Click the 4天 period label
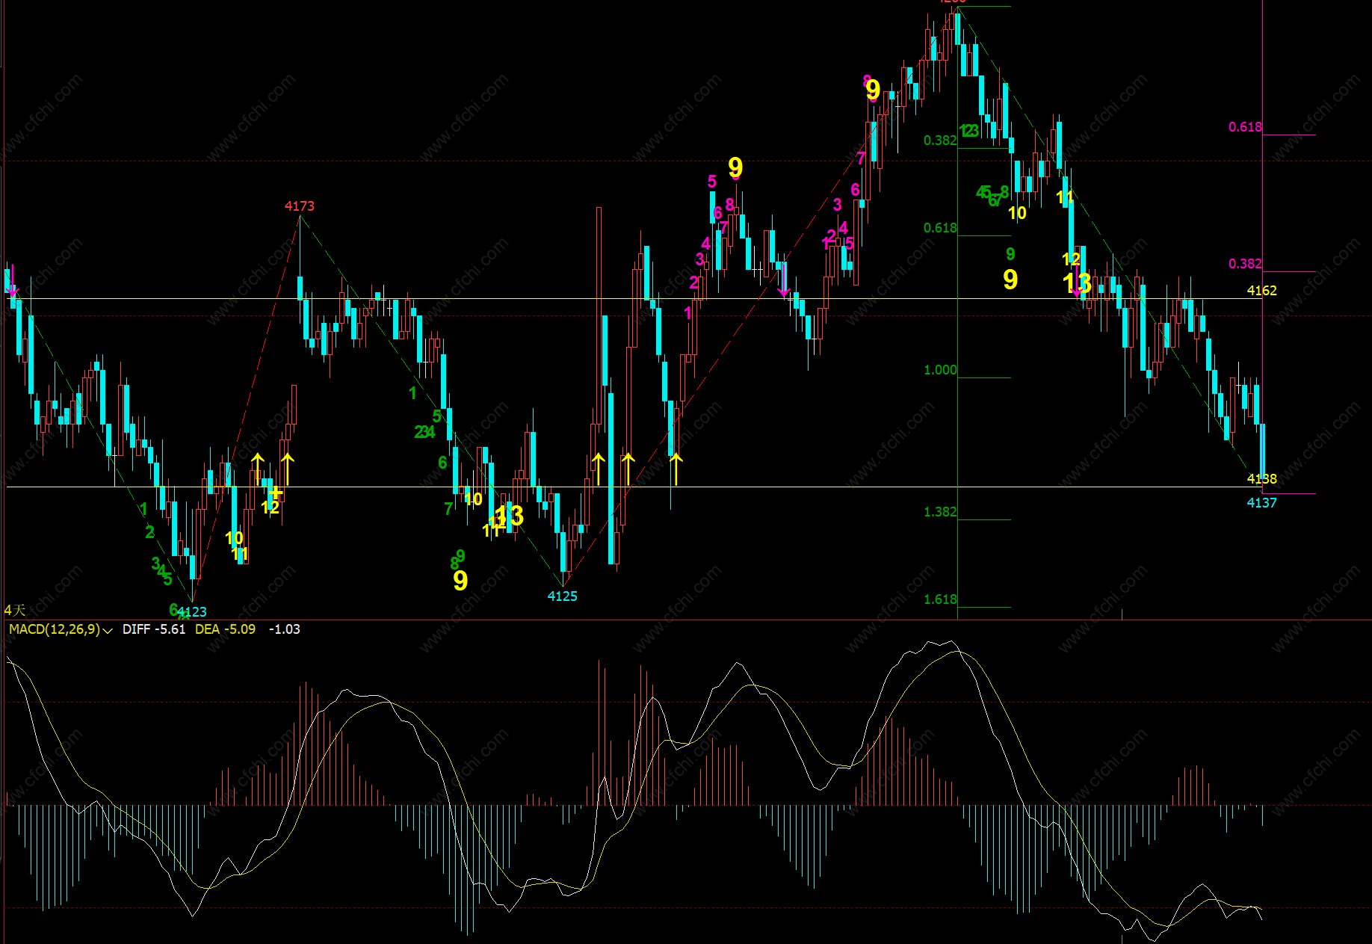Image resolution: width=1372 pixels, height=944 pixels. click(x=15, y=611)
